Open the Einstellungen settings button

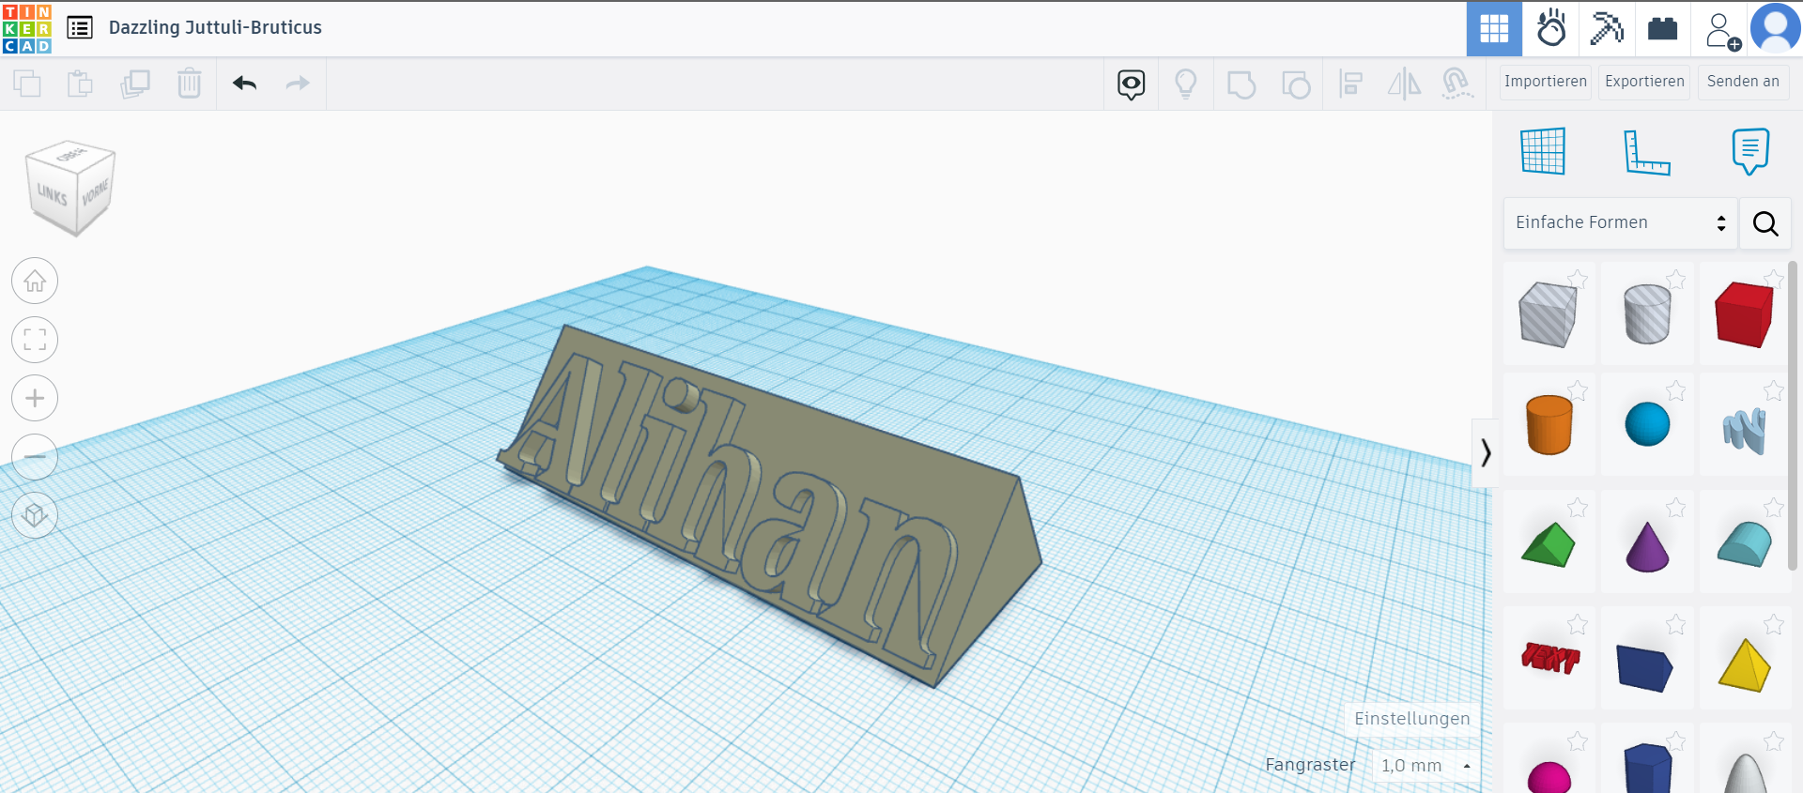tap(1411, 719)
